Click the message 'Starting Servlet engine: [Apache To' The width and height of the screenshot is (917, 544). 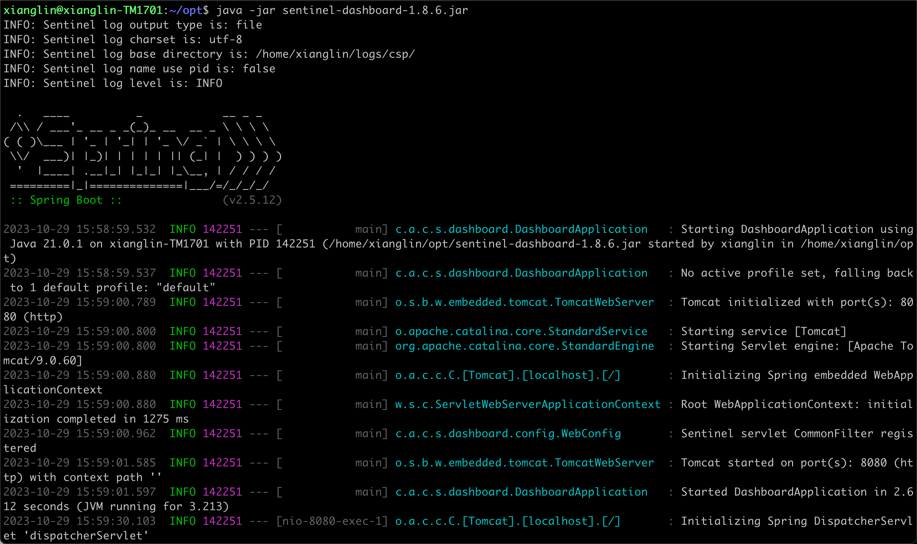(797, 346)
